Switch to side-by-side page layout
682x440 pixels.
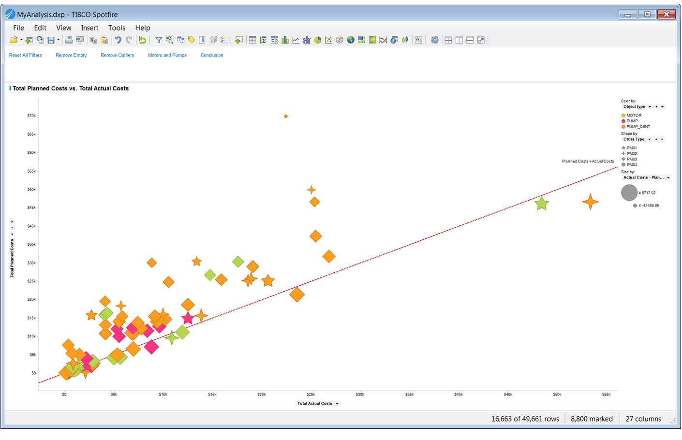pyautogui.click(x=459, y=40)
